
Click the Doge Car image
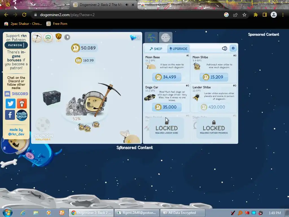pyautogui.click(x=150, y=97)
